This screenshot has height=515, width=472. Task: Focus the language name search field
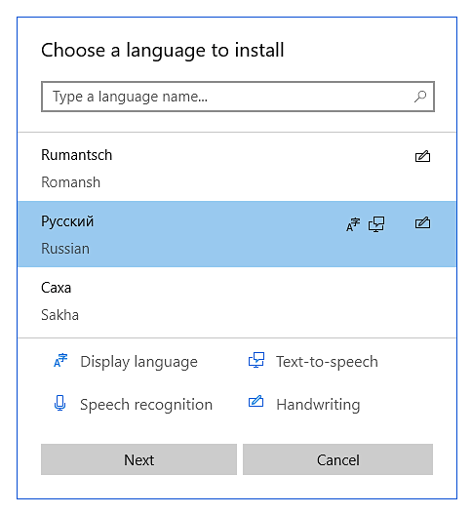click(x=238, y=97)
